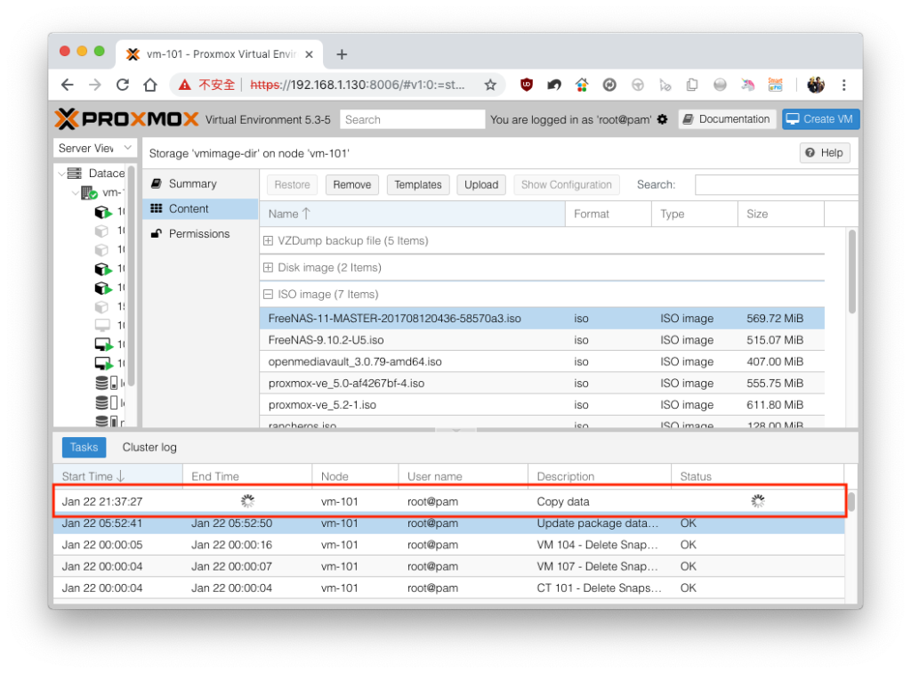Click the Copy data task entry
The height and width of the screenshot is (673, 911).
click(x=448, y=501)
